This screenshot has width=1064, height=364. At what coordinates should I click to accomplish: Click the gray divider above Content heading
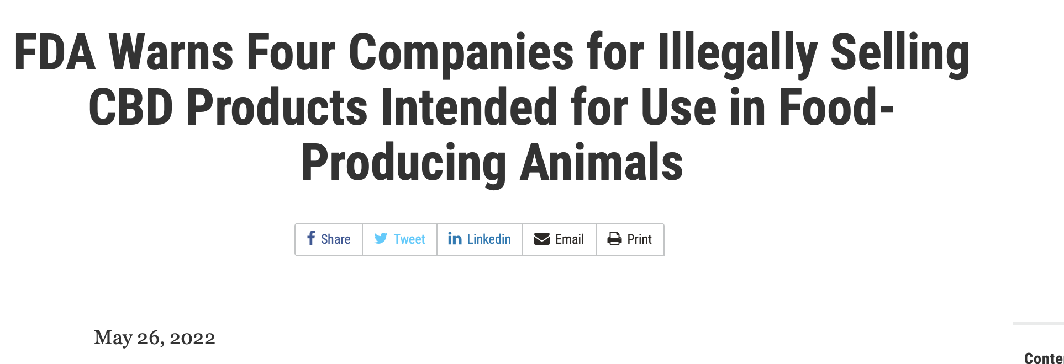[x=1038, y=324]
